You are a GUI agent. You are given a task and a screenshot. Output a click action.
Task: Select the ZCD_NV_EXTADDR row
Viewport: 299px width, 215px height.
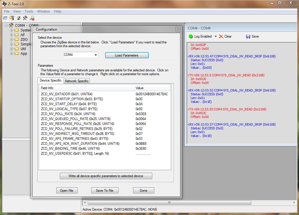105,94
